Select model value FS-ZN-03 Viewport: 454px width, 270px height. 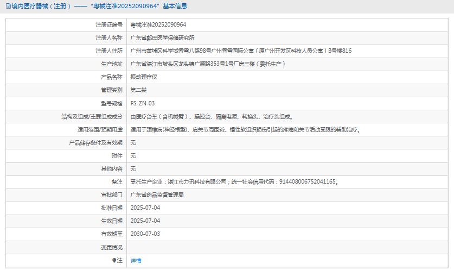143,103
